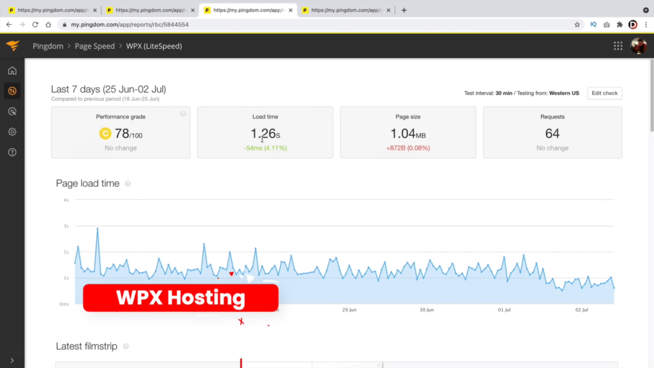The width and height of the screenshot is (654, 368).
Task: Click WPX (LiteSpeed) breadcrumb text
Action: (x=154, y=46)
